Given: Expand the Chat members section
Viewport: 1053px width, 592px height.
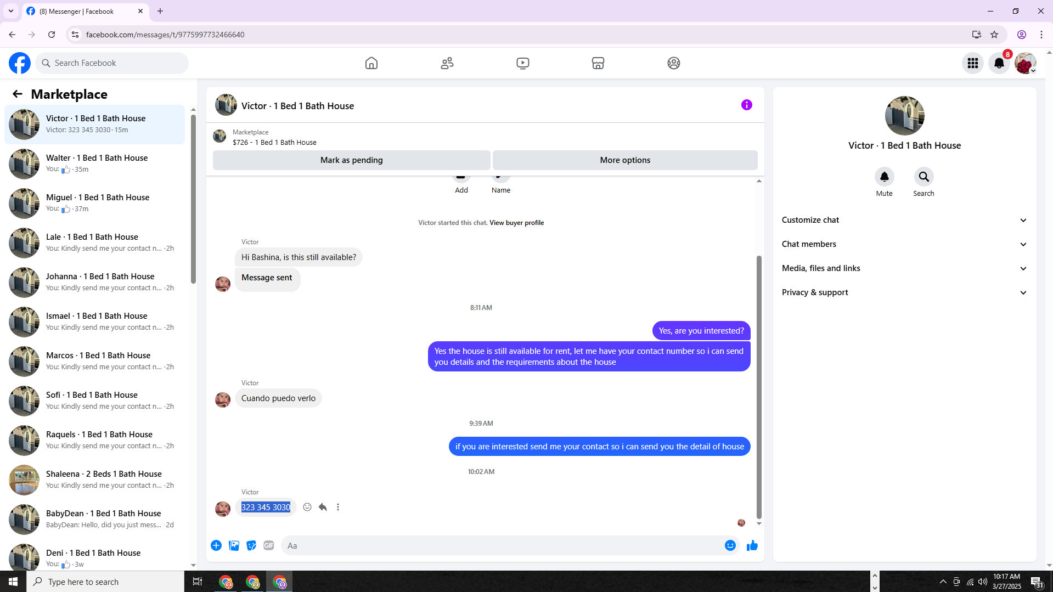Looking at the screenshot, I should point(904,244).
